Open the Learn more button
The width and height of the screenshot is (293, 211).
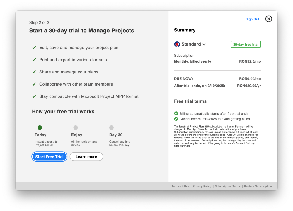pyautogui.click(x=86, y=157)
